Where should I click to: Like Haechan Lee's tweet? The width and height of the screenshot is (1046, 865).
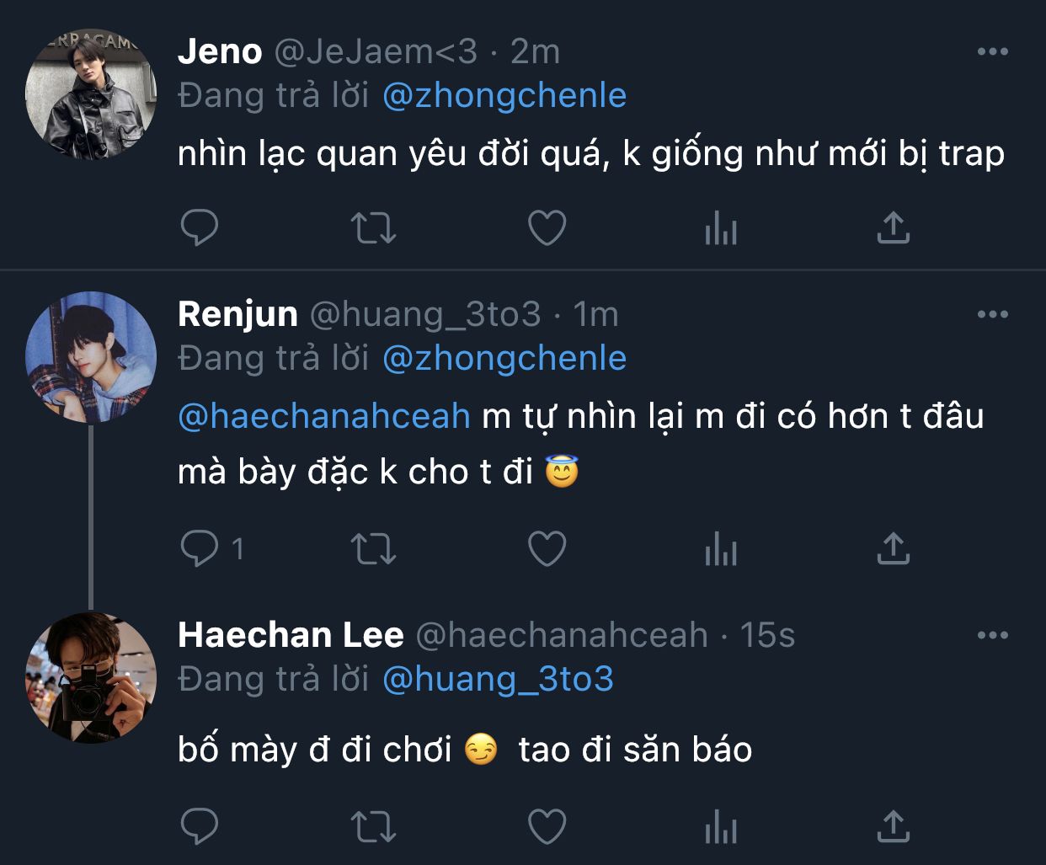(547, 826)
